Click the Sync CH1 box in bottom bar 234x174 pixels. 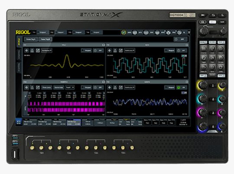tap(147, 122)
